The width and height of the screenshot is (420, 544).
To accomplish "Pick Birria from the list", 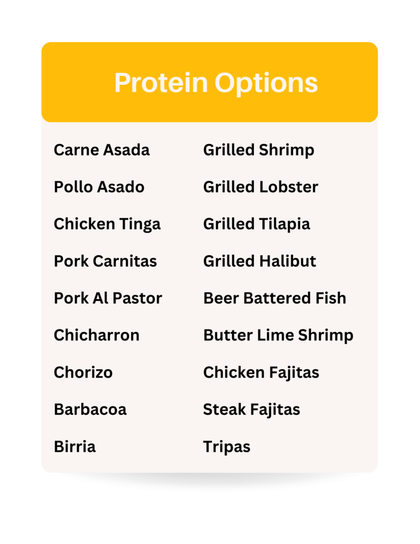I will pyautogui.click(x=74, y=446).
